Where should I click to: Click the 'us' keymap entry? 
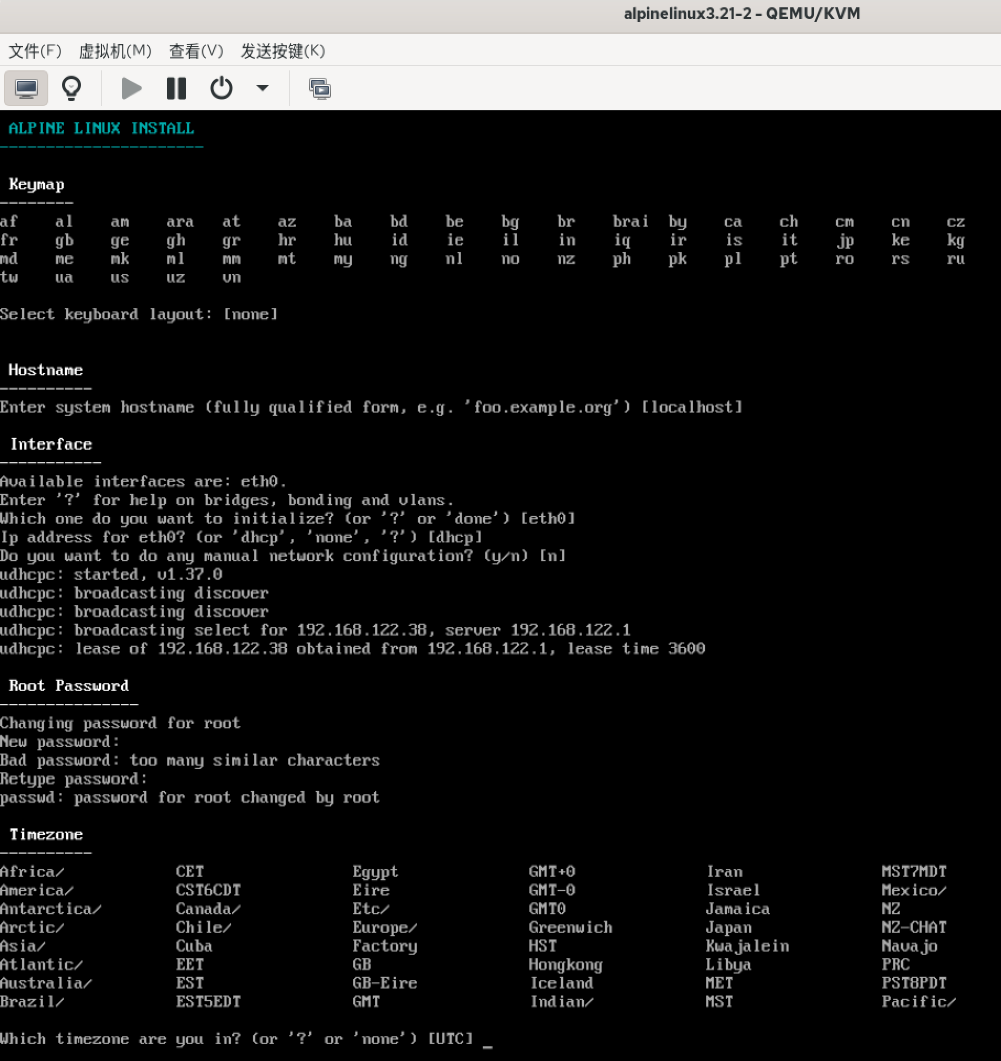(120, 277)
